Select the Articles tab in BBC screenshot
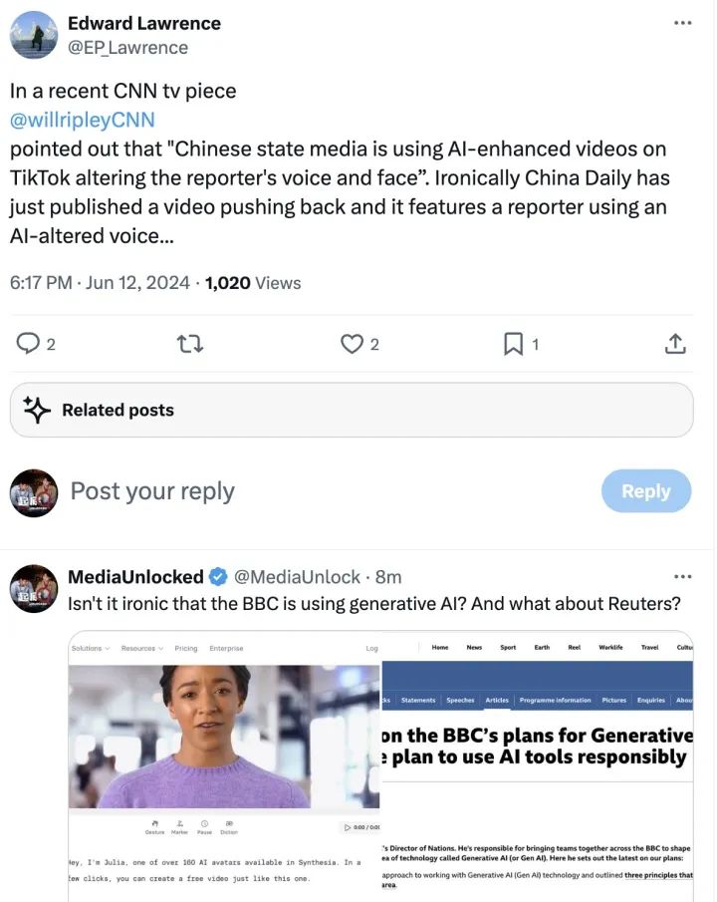This screenshot has height=902, width=717. coord(496,701)
